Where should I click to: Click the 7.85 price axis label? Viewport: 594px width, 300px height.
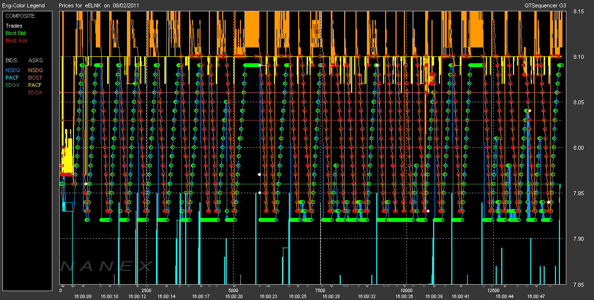(579, 284)
